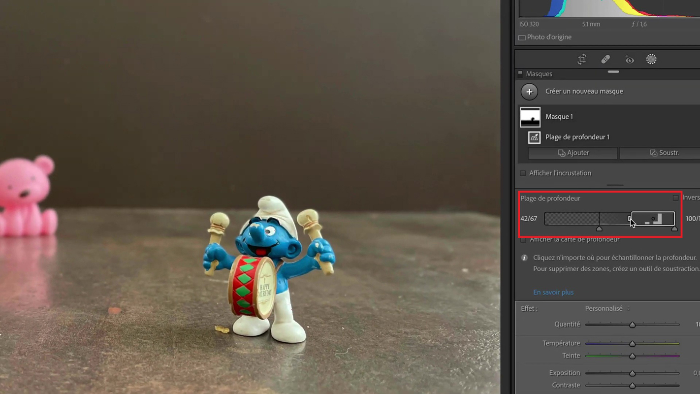Image resolution: width=700 pixels, height=394 pixels.
Task: Click the Exposition slider handle
Action: click(x=632, y=374)
